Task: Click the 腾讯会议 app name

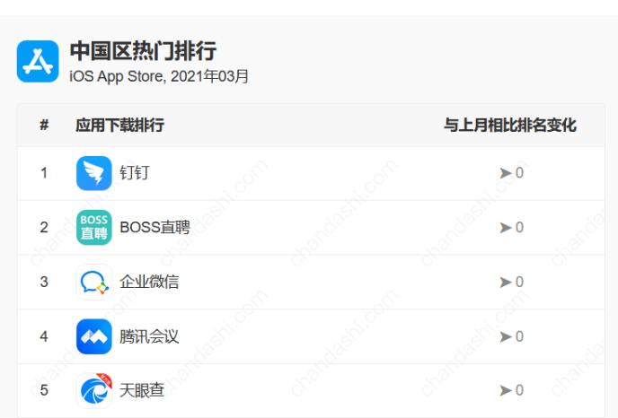Action: point(149,336)
